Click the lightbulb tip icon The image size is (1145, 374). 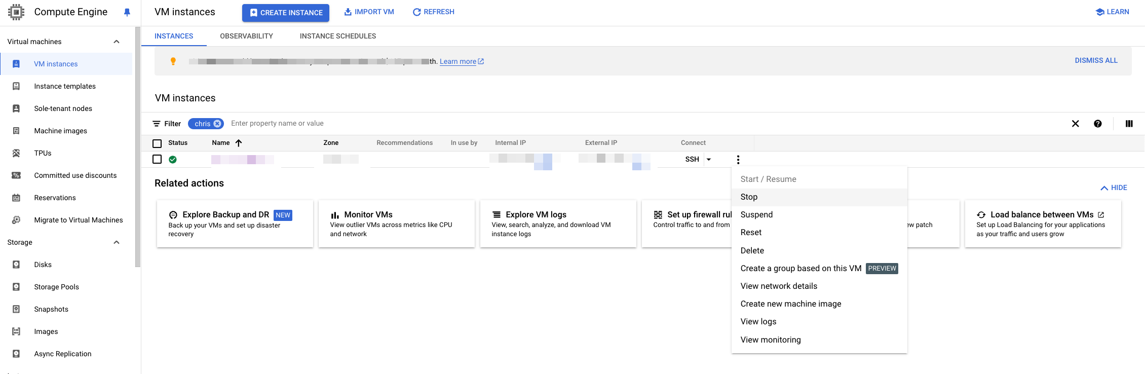tap(173, 61)
